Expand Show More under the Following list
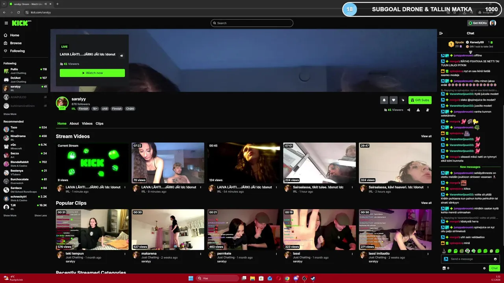 [10, 114]
